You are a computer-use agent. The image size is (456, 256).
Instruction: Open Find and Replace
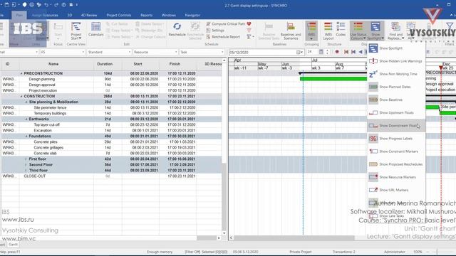[x=395, y=31]
